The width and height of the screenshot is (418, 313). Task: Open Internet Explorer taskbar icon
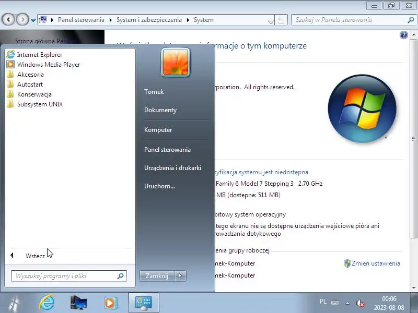[x=47, y=303]
